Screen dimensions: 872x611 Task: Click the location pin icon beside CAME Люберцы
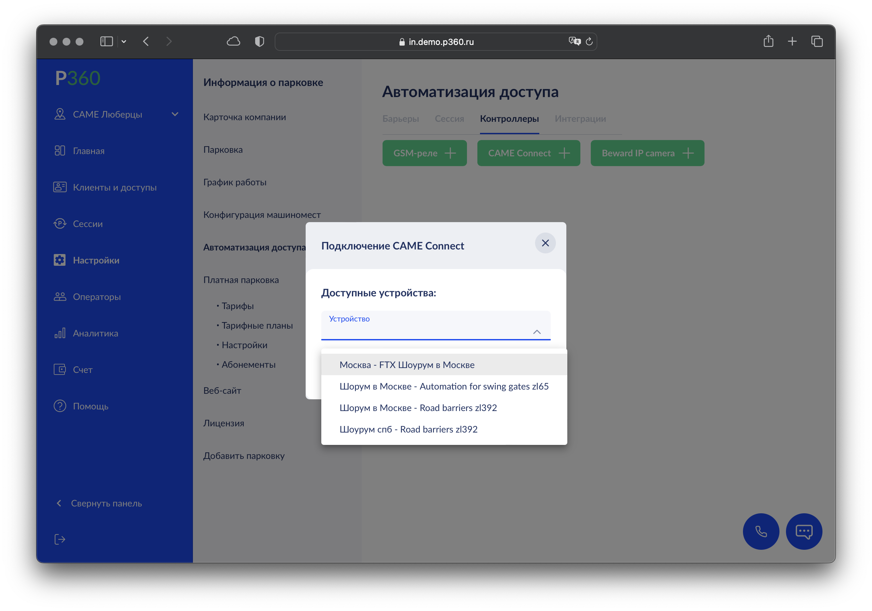[60, 114]
